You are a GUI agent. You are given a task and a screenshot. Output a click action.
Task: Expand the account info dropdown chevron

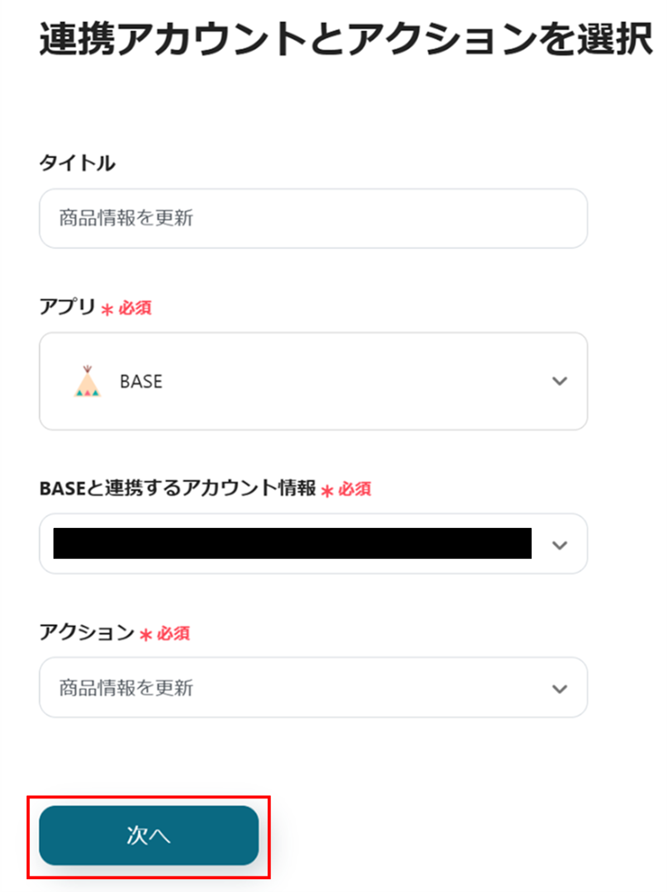click(x=559, y=545)
